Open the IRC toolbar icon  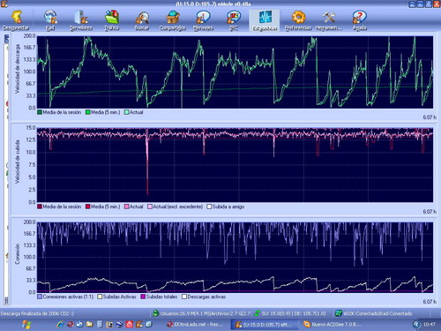pos(234,17)
